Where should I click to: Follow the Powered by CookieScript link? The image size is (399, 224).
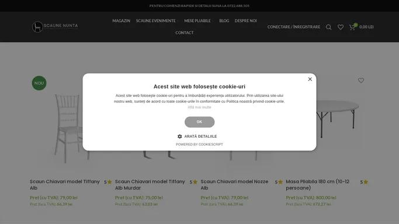pyautogui.click(x=200, y=144)
